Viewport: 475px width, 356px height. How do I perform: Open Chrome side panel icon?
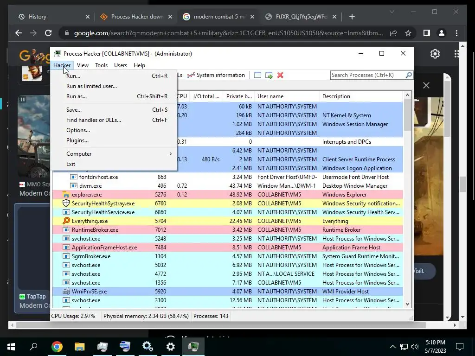[x=427, y=33]
